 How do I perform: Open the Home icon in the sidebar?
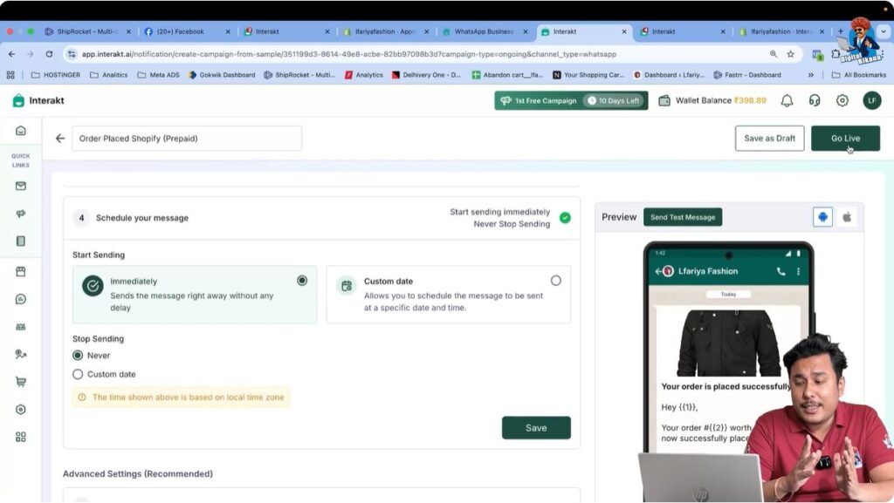pos(22,130)
